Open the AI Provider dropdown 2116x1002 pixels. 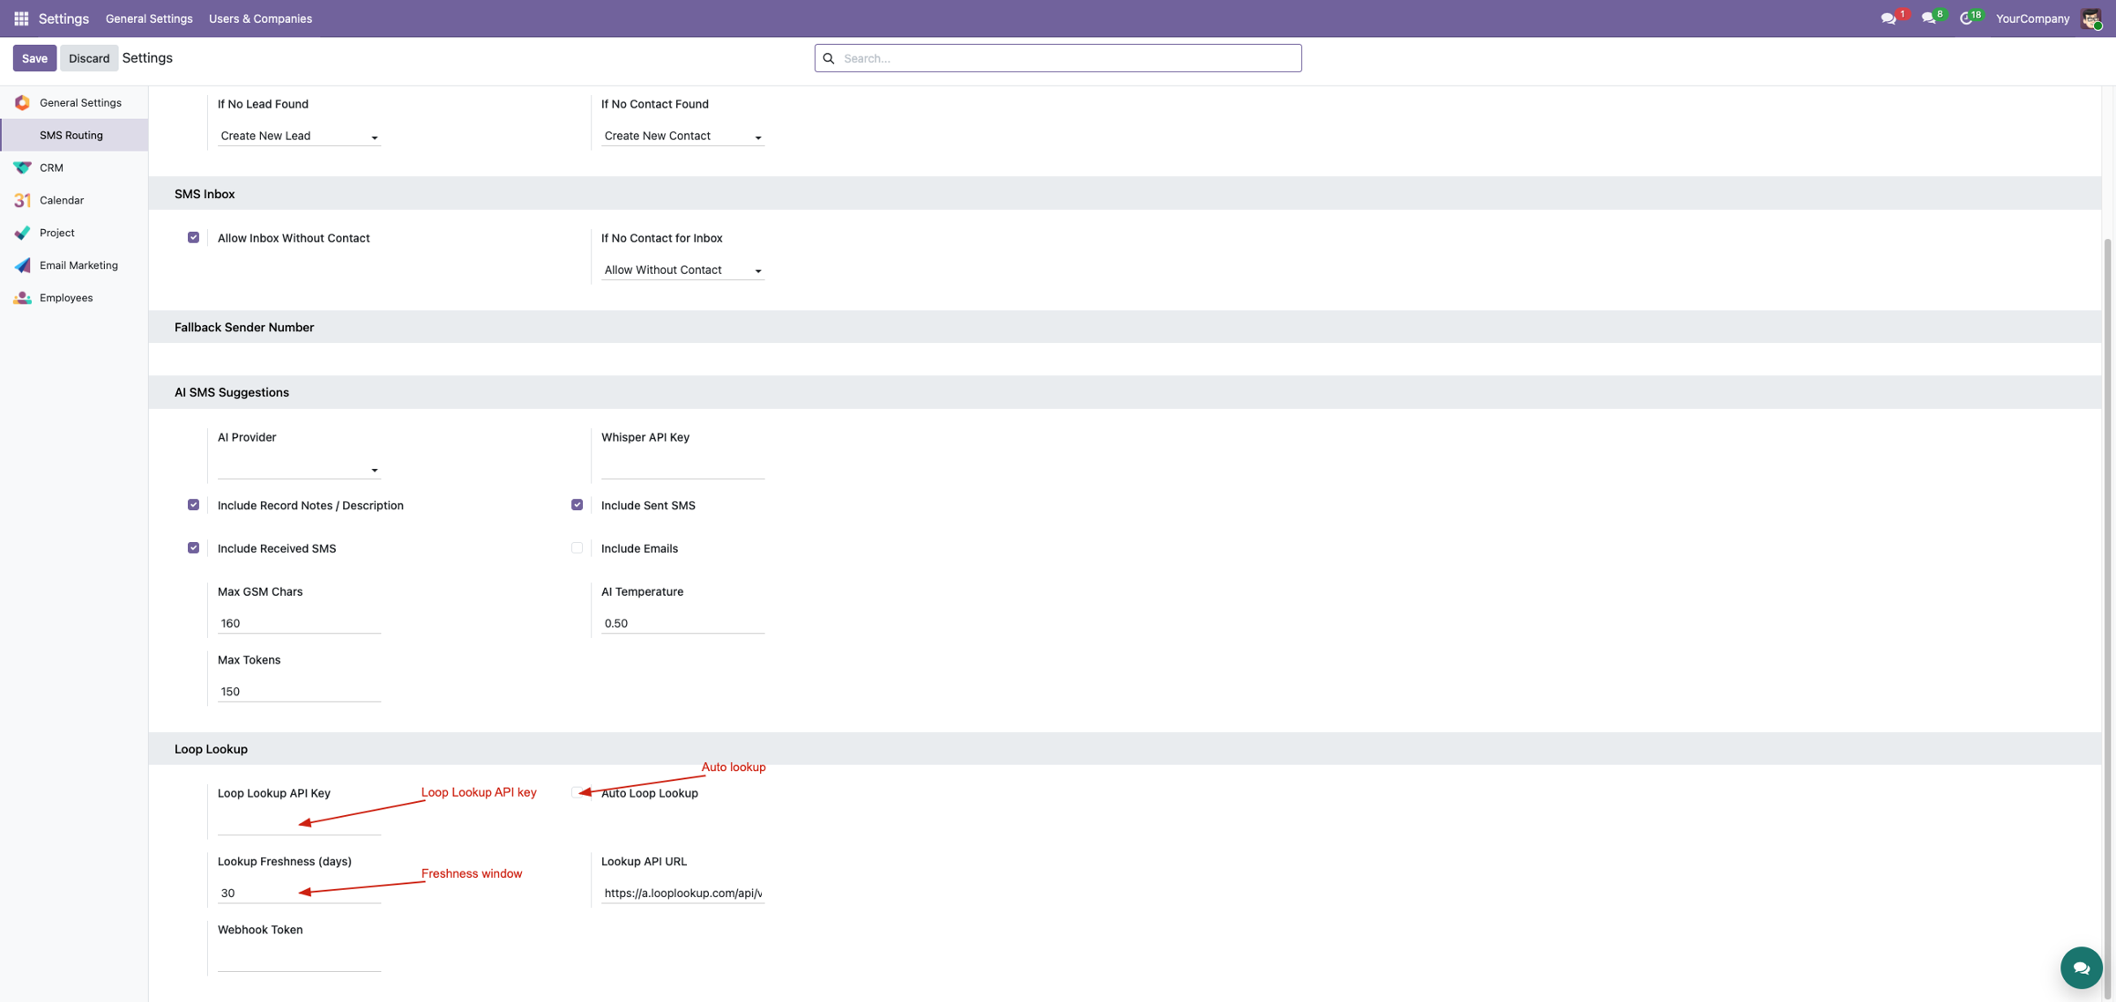pos(299,469)
